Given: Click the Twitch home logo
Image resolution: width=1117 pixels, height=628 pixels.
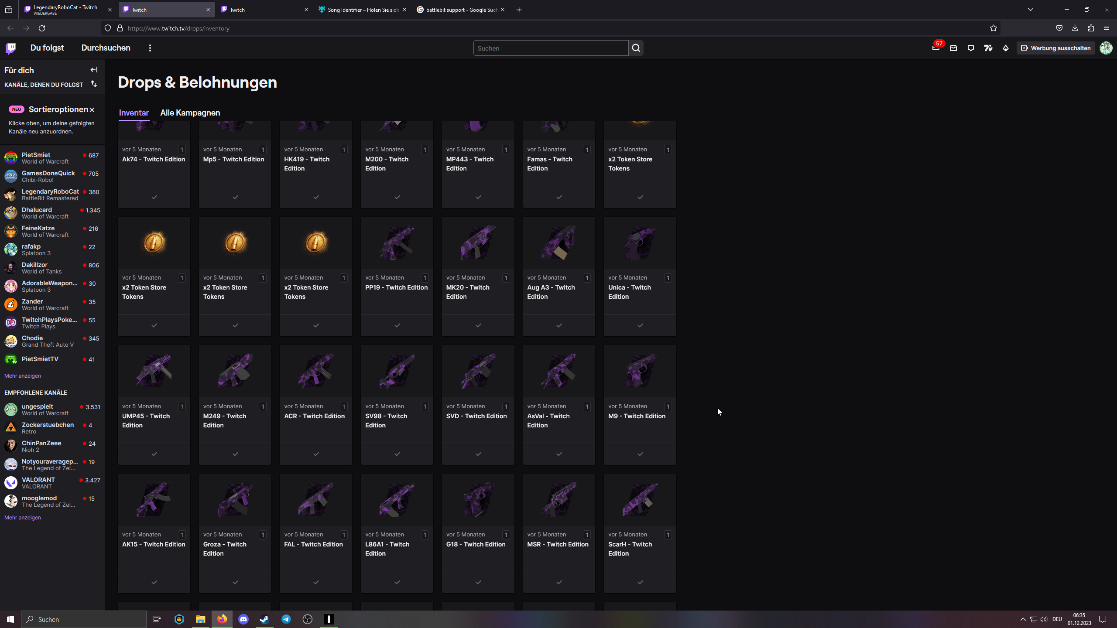Looking at the screenshot, I should pos(11,48).
